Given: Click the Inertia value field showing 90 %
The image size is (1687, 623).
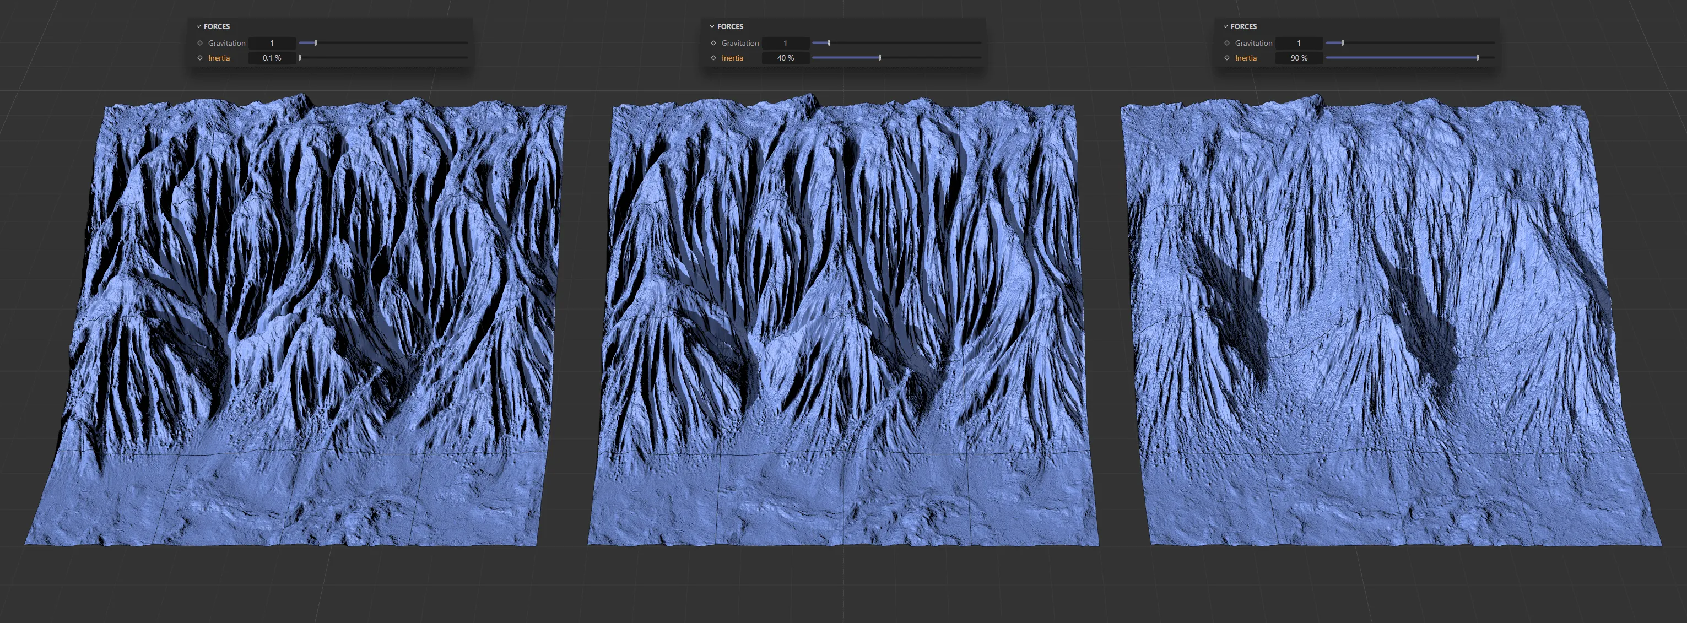Looking at the screenshot, I should (x=1299, y=58).
